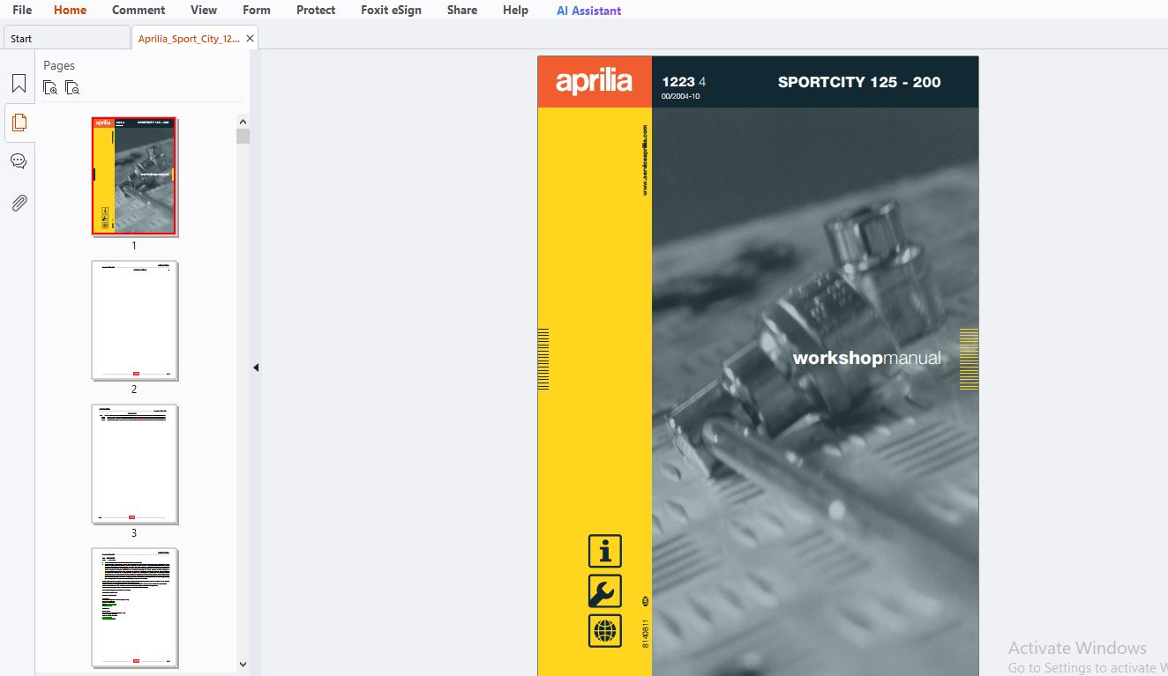Click the aprilia logo on cover

(594, 82)
